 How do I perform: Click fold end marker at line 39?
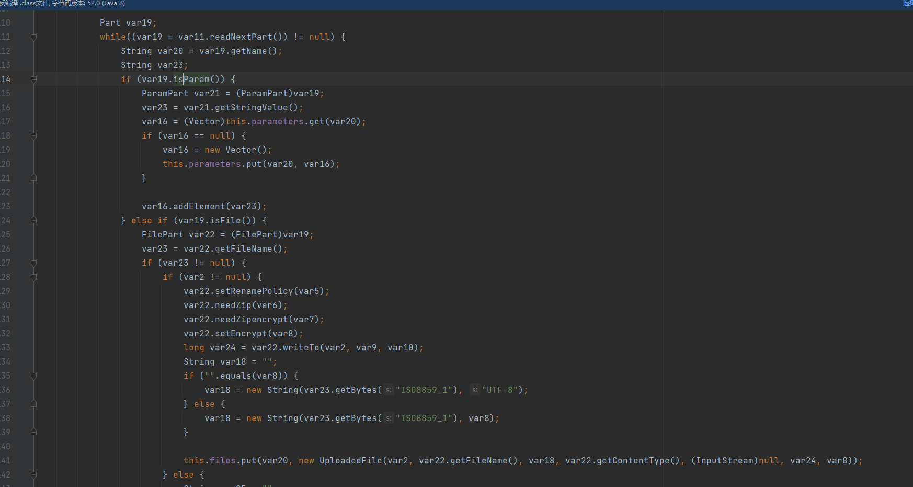click(33, 433)
